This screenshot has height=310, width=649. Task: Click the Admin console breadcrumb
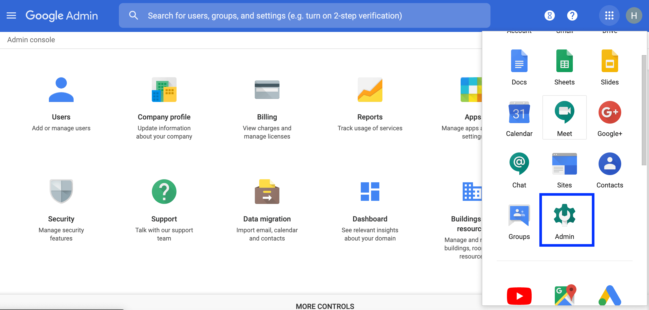click(31, 40)
